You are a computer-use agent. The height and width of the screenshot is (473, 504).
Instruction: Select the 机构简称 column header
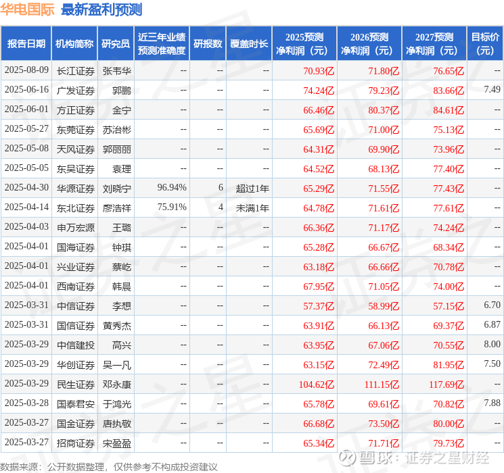pos(74,44)
